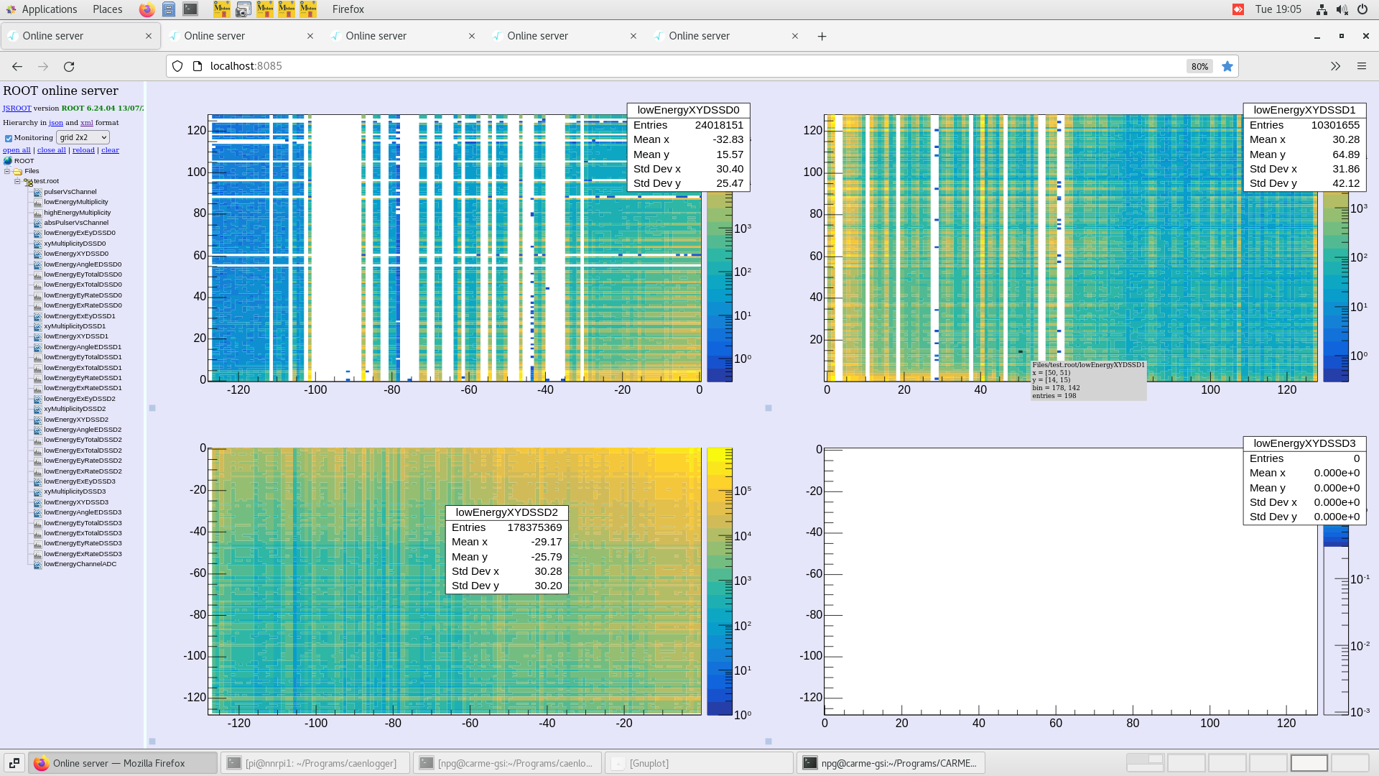Image resolution: width=1379 pixels, height=776 pixels.
Task: Click a MIDAS icon in the top panel
Action: tap(221, 9)
